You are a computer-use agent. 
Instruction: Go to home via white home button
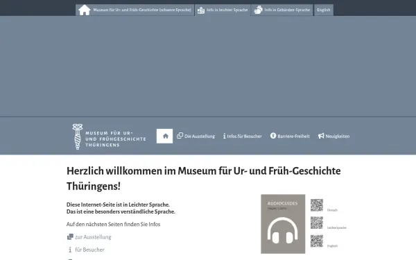point(164,136)
